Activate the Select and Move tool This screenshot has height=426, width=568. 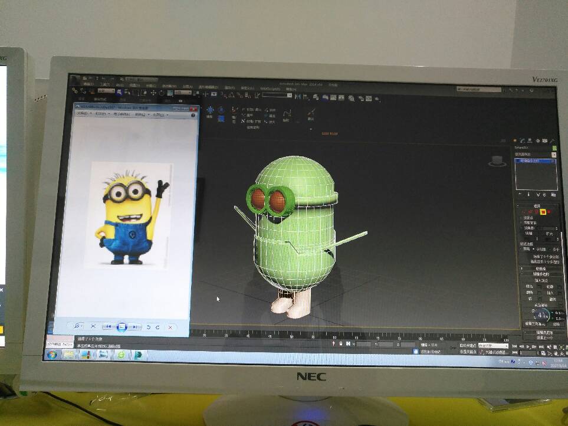pyautogui.click(x=153, y=93)
